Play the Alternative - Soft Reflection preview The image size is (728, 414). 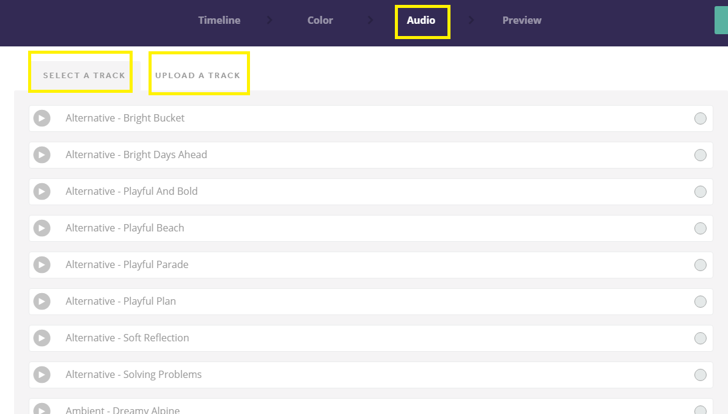point(42,338)
